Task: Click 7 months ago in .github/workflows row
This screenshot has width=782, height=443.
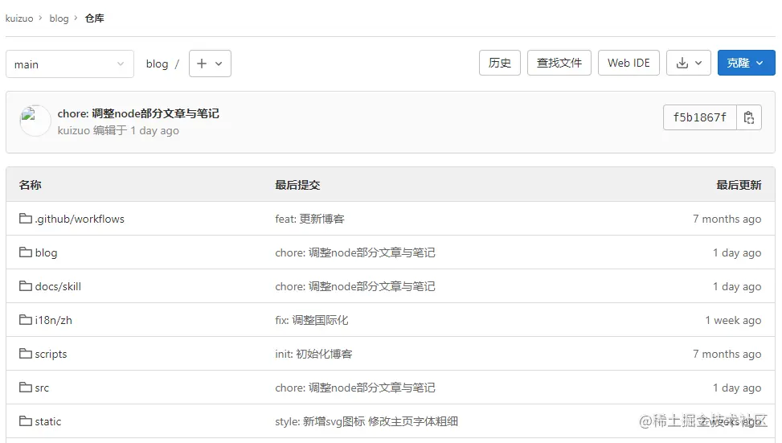Action: 727,219
